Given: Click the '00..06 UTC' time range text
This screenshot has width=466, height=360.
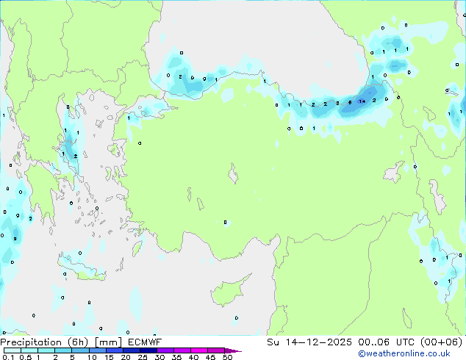Looking at the screenshot, I should 387,342.
